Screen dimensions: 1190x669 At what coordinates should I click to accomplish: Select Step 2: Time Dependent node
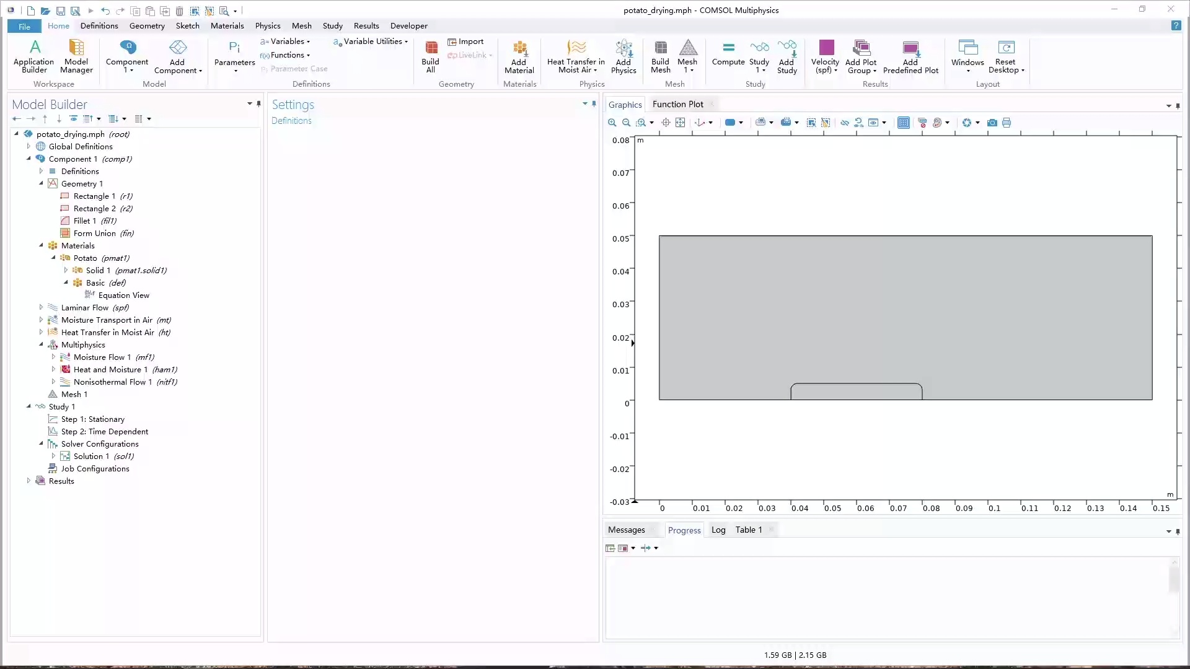point(104,431)
